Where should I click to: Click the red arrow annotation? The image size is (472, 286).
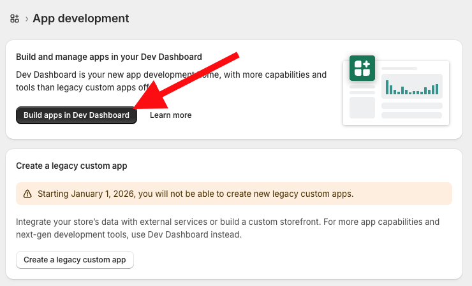(191, 81)
